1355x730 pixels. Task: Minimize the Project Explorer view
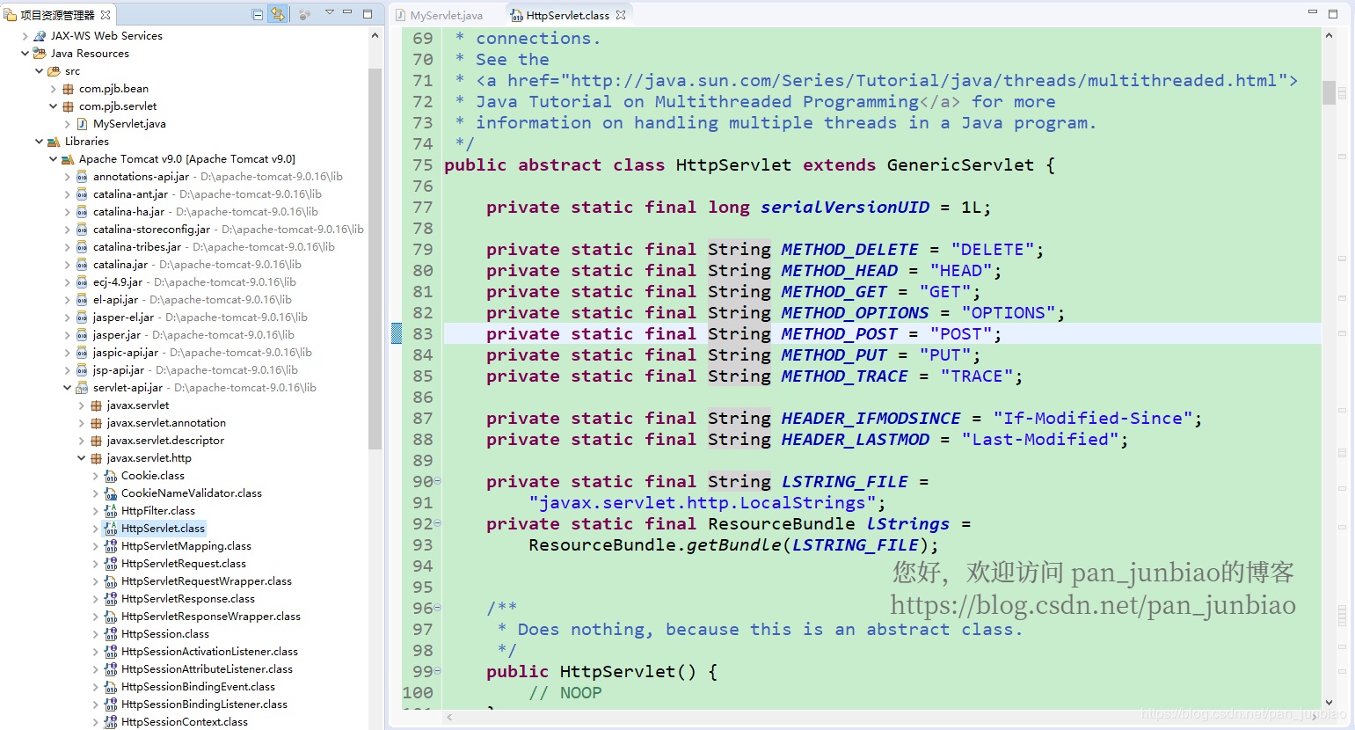347,13
